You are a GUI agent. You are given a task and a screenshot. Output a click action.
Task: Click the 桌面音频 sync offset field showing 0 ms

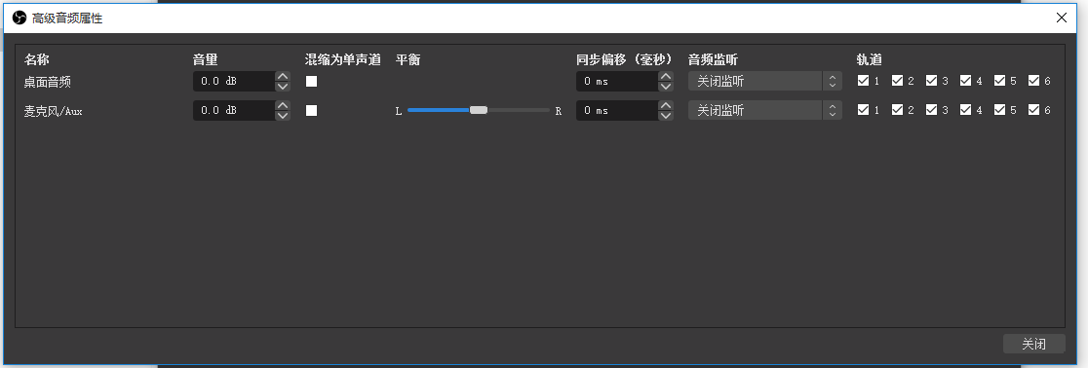pos(617,81)
